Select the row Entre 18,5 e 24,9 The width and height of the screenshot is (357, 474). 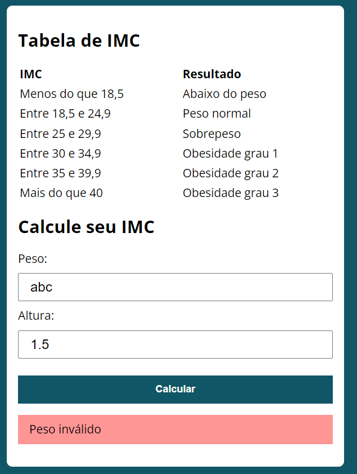point(65,113)
